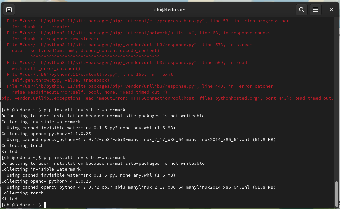Close the terminal window
Image resolution: width=340 pixels, height=209 pixels.
(331, 10)
